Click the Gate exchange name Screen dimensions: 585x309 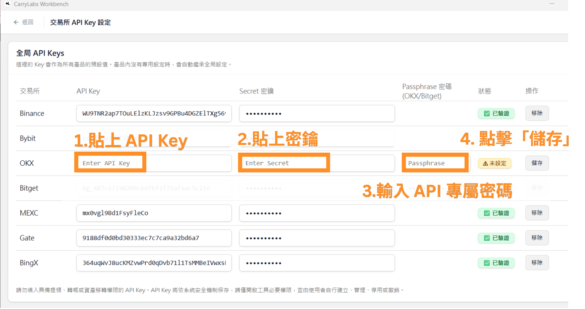pos(27,238)
